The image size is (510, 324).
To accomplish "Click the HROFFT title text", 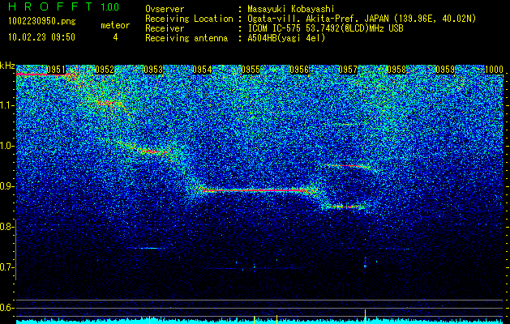I will [51, 6].
